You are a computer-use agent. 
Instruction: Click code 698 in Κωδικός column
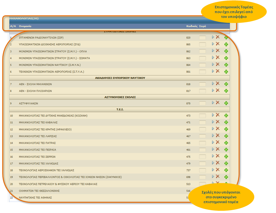(x=188, y=177)
